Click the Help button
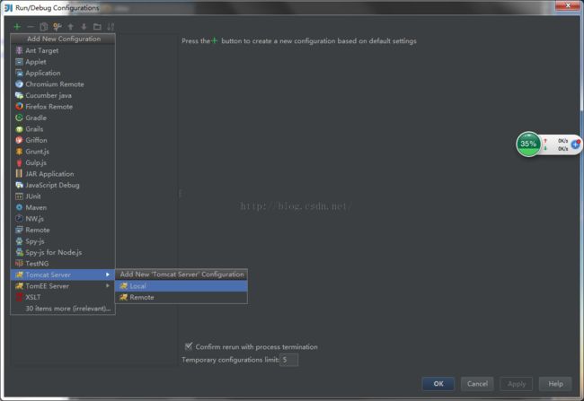Screen dimensions: 584x401 point(555,383)
